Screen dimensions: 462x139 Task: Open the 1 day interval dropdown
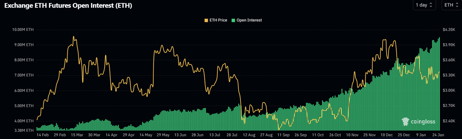pos(424,5)
